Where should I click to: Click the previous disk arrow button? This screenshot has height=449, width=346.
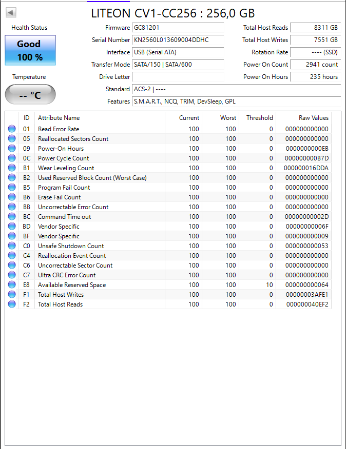11,13
